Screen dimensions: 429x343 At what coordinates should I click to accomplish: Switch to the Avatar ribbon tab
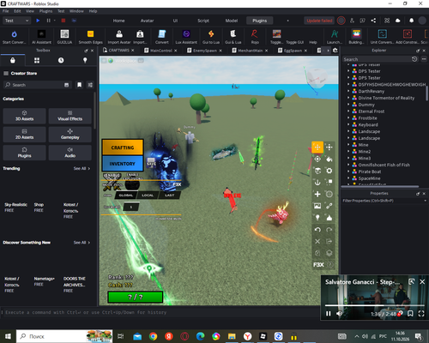(147, 21)
